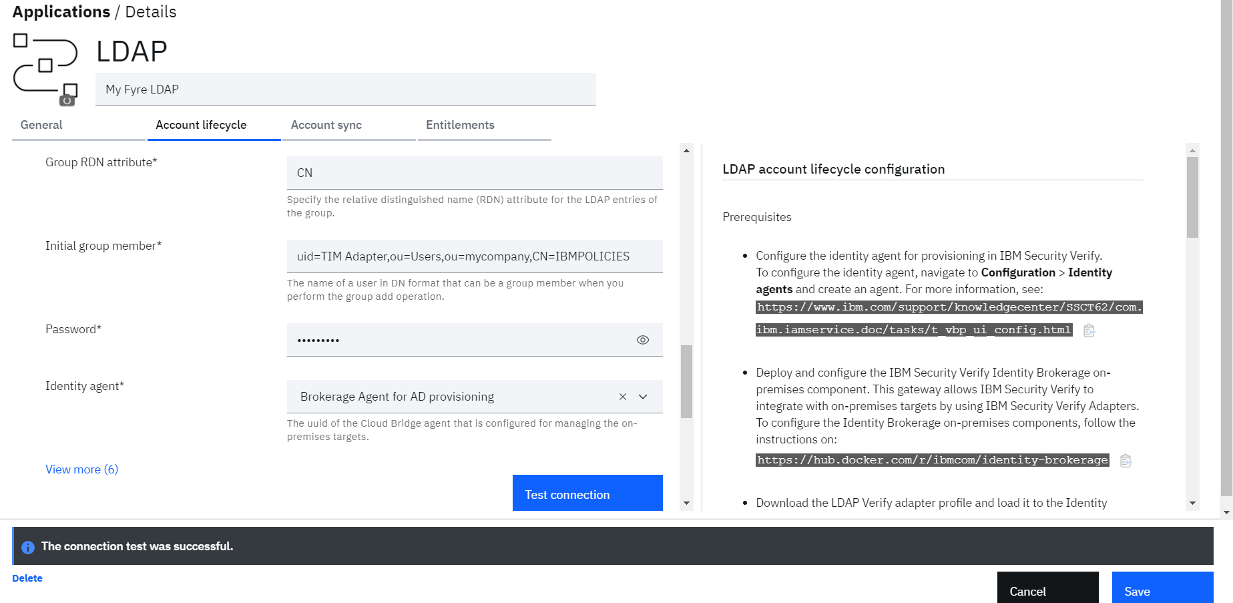1233x603 pixels.
Task: Click the knowledgecenter config URL text
Action: click(949, 319)
